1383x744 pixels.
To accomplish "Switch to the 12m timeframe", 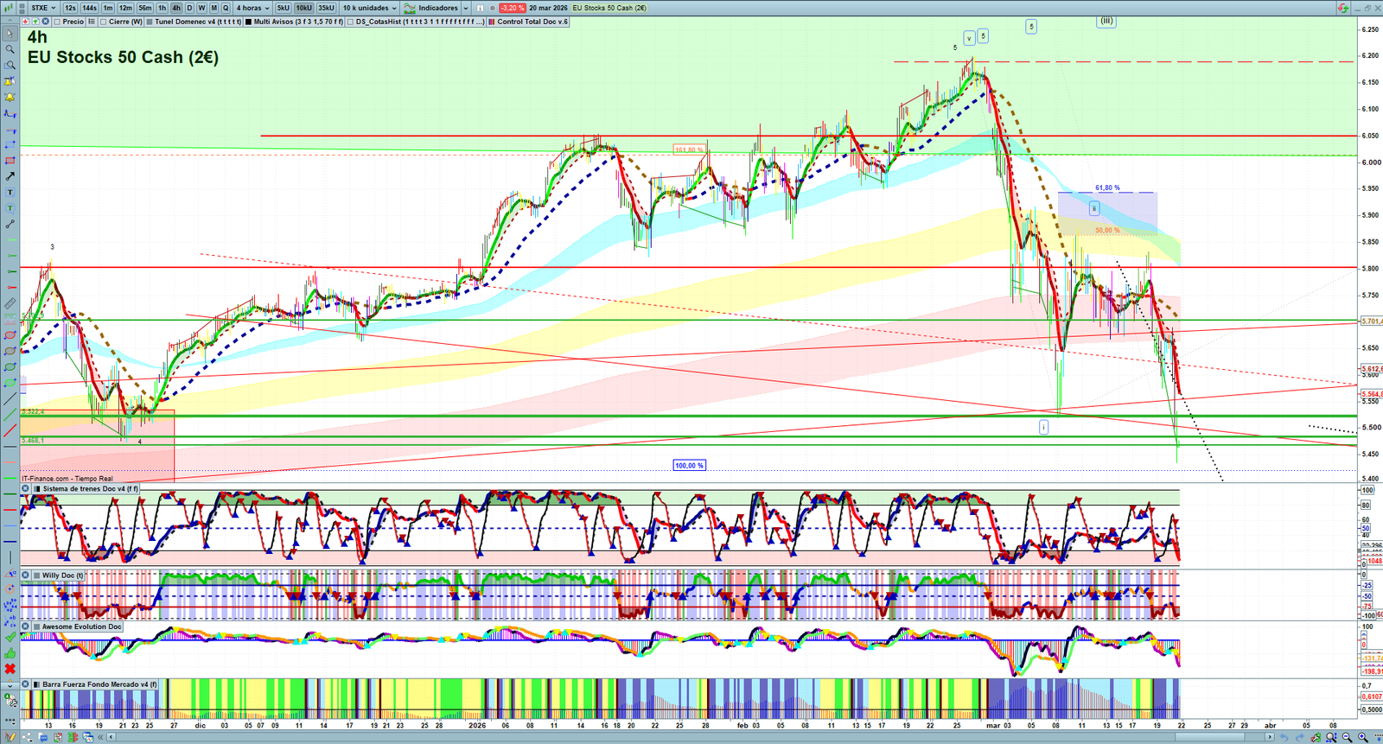I will [125, 8].
